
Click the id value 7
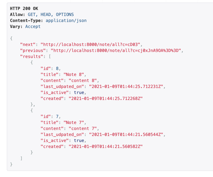[58, 117]
